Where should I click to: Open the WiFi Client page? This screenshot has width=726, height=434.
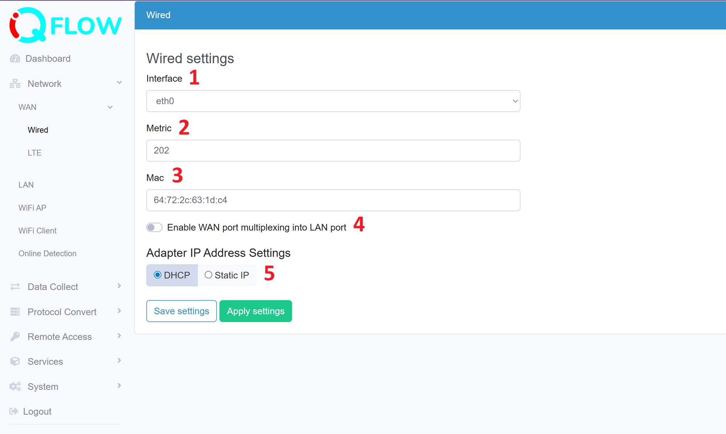click(x=37, y=231)
